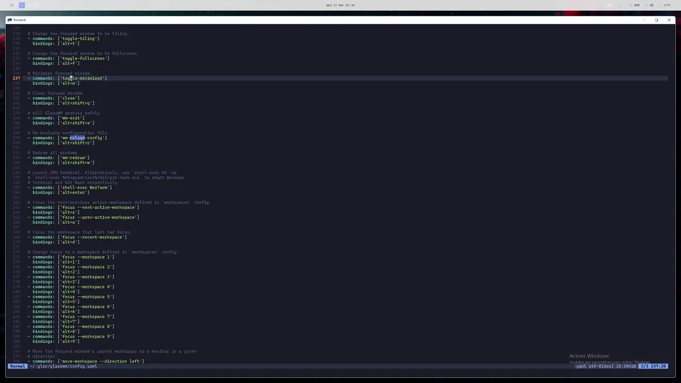Click the 'alt+4' binding value
The width and height of the screenshot is (681, 383).
click(70, 292)
